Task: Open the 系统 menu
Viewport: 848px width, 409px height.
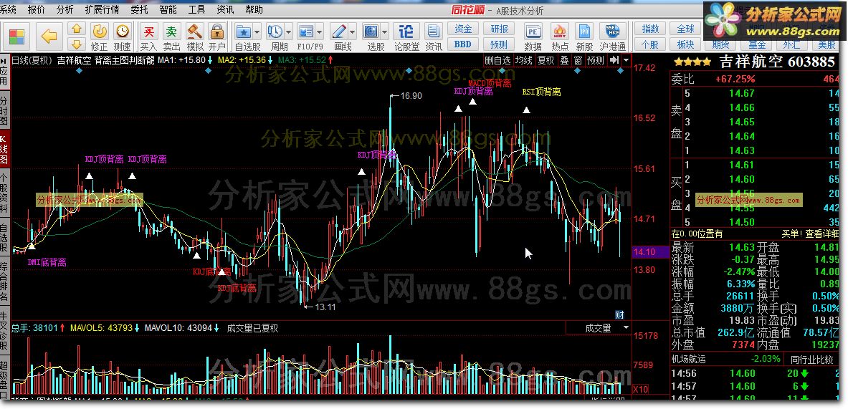Action: click(8, 9)
